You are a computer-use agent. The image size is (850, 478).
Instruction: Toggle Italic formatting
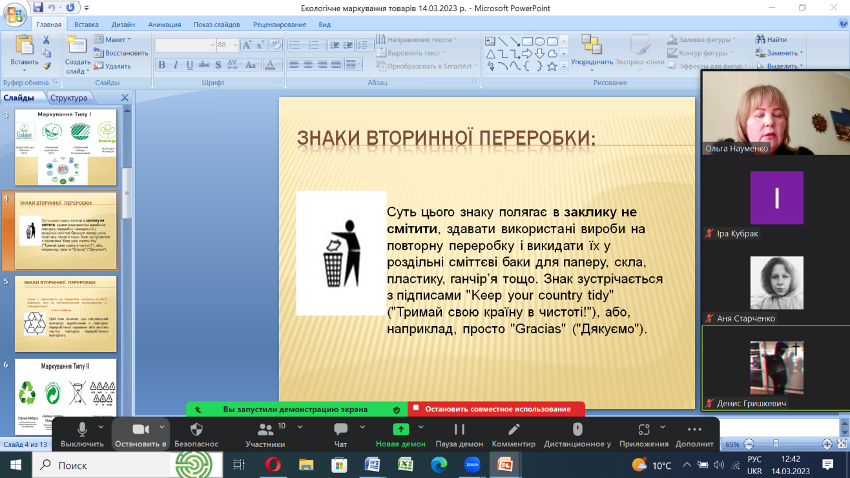(176, 65)
